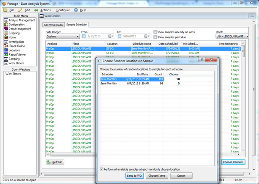The image size is (259, 184).
Task: Click the Choose Items button
Action: [157, 176]
